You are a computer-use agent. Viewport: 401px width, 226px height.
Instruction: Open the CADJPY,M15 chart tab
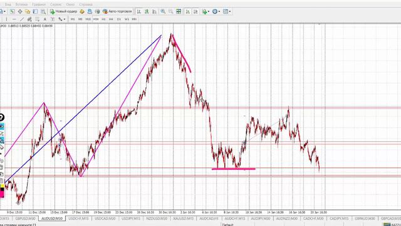point(339,218)
